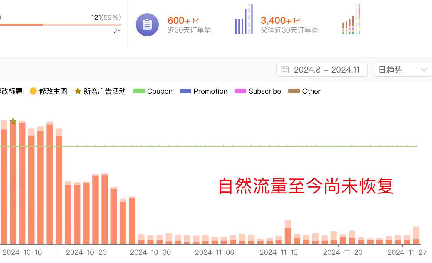Toggle the 新增广告活动 star legend

(x=100, y=91)
